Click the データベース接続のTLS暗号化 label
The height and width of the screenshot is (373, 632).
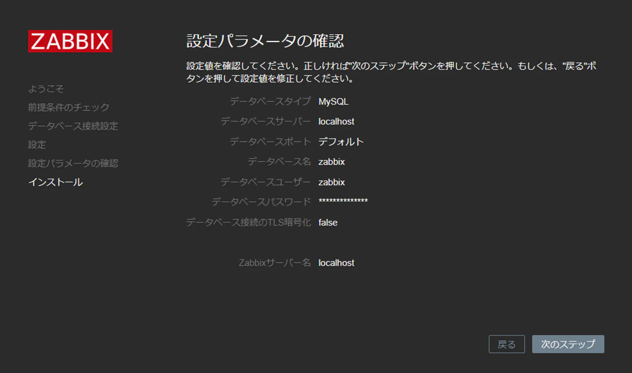(249, 222)
